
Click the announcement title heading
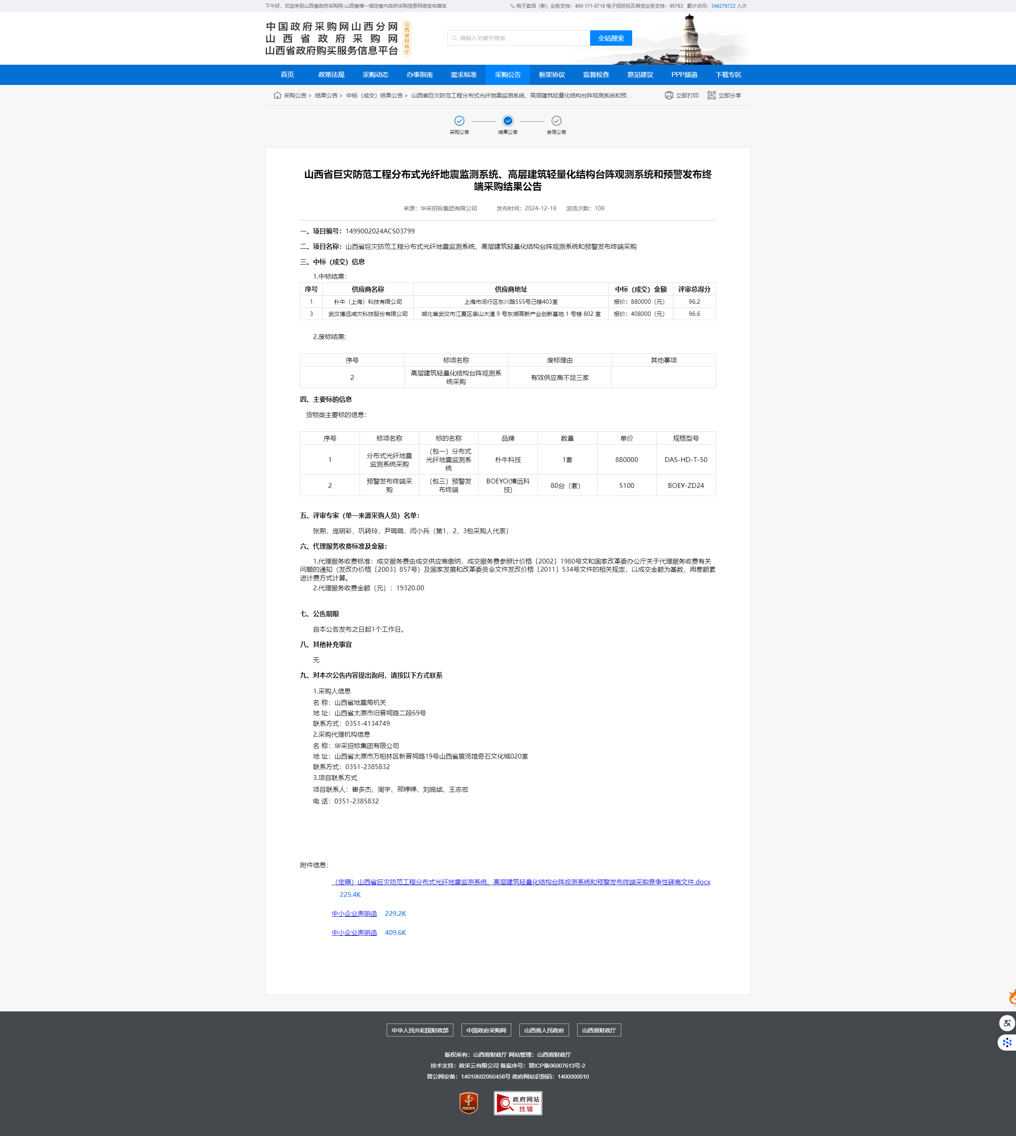click(x=508, y=181)
